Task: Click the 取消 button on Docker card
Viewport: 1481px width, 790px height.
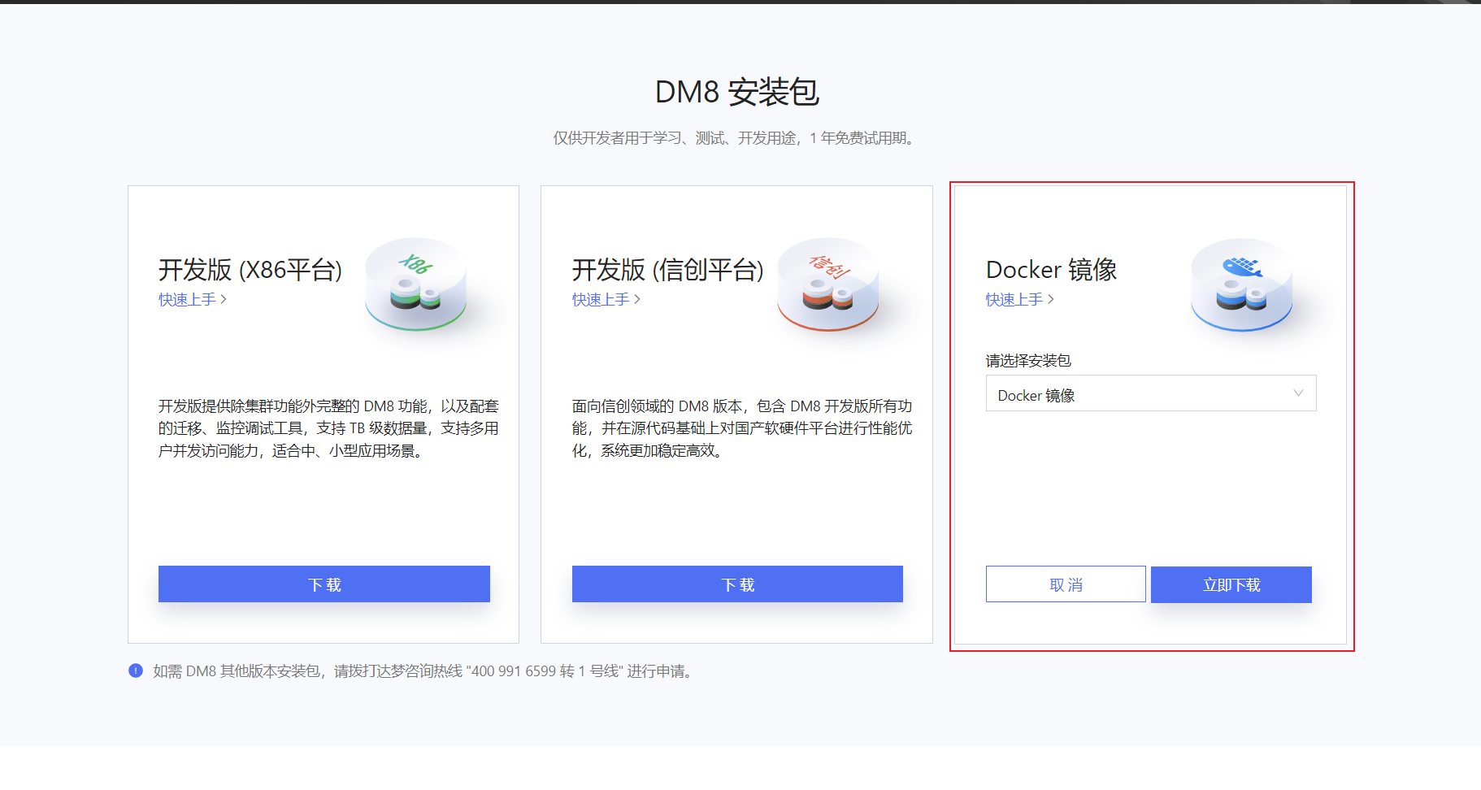Action: pyautogui.click(x=1066, y=584)
